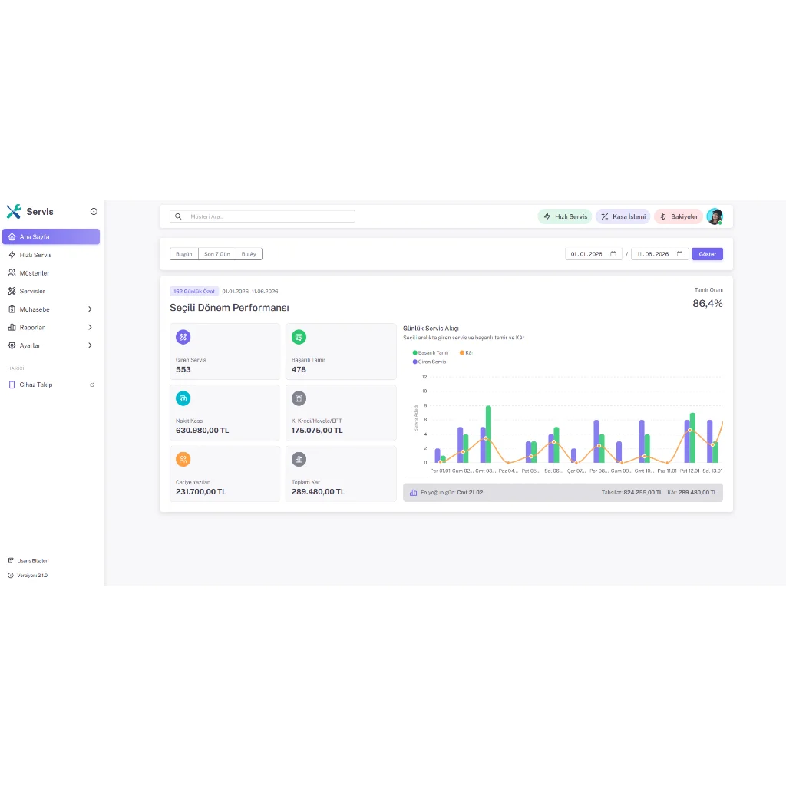The width and height of the screenshot is (786, 786).
Task: Open the start date calendar picker
Action: tap(613, 254)
